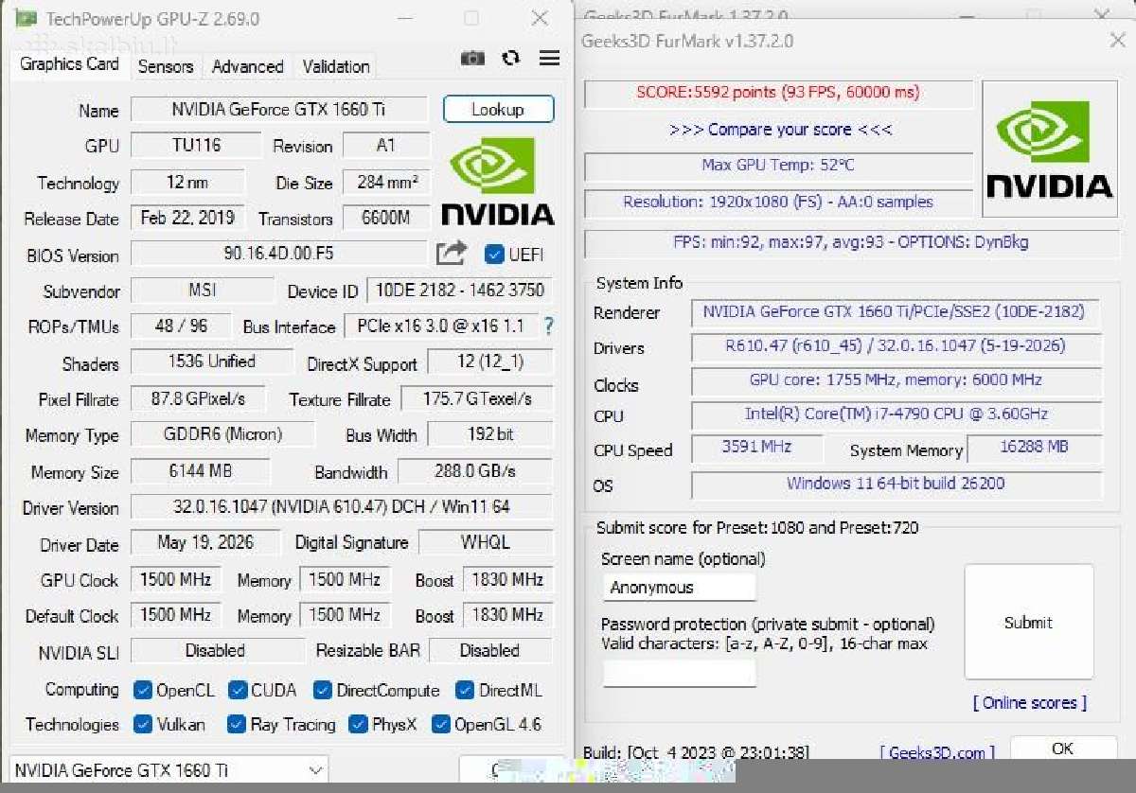Open the GPU selector dropdown at bottom
The height and width of the screenshot is (793, 1136).
(169, 769)
